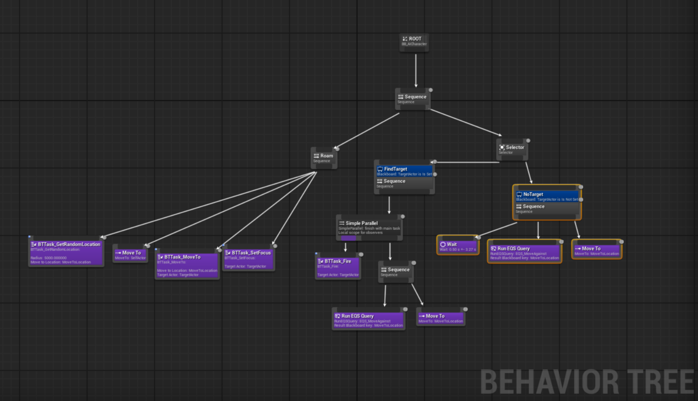Select the BTTask_SetFocus task node

(248, 260)
